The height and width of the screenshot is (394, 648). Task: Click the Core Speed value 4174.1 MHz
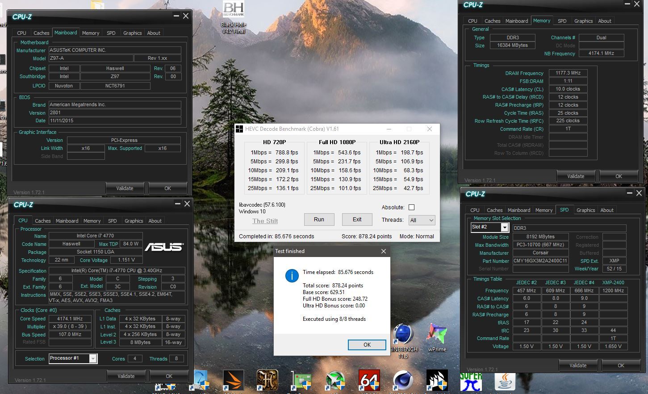(x=70, y=319)
